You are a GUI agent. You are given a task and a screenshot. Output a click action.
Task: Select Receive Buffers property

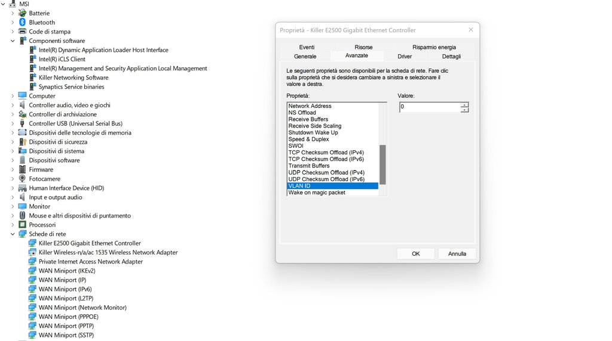[332, 119]
